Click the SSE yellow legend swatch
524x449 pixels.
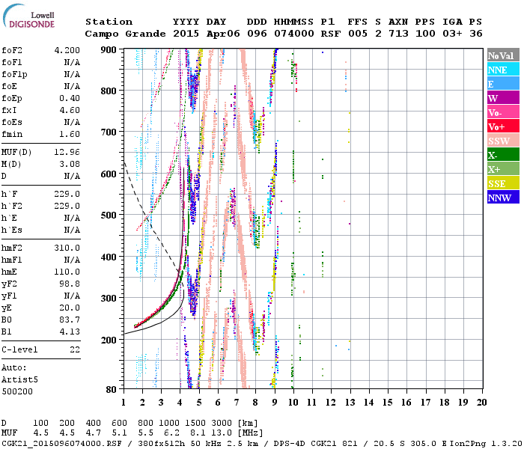tap(503, 183)
